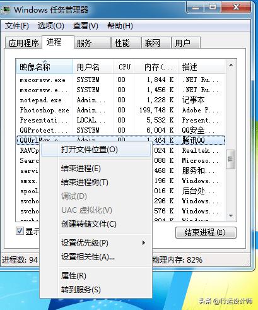Open the 帮助(H) menu
258x310 pixels.
[x=120, y=26]
